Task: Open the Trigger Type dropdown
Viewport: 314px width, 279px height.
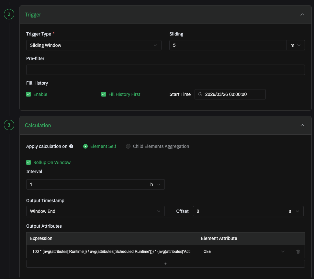Action: [x=94, y=45]
